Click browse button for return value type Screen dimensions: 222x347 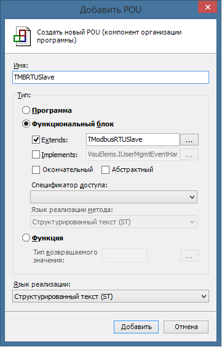pos(189,256)
